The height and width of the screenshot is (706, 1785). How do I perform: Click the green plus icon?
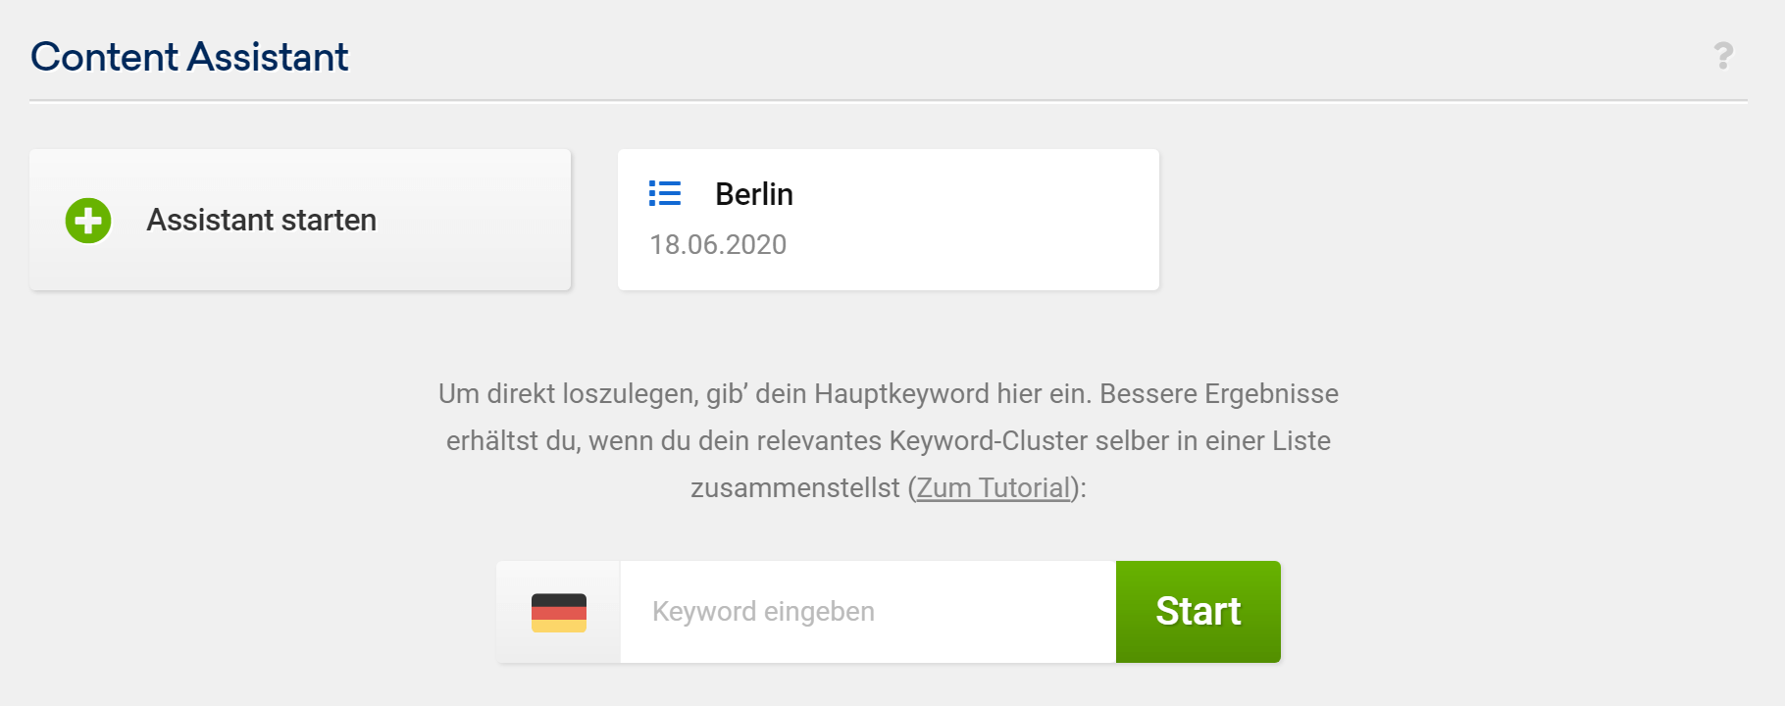pyautogui.click(x=88, y=221)
